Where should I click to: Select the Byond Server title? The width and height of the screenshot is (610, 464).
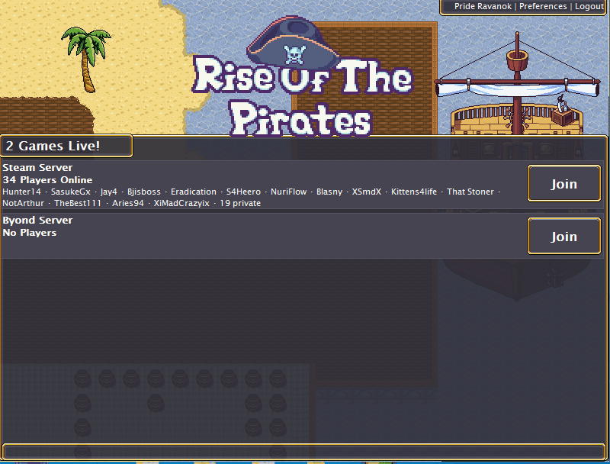click(x=37, y=221)
